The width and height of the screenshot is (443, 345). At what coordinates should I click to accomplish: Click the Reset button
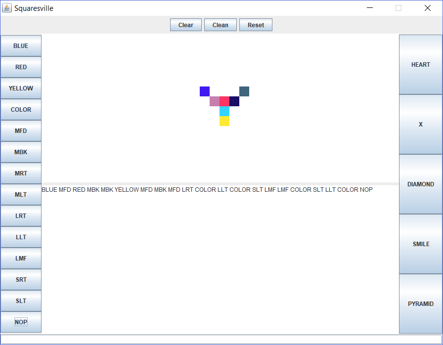pos(256,25)
